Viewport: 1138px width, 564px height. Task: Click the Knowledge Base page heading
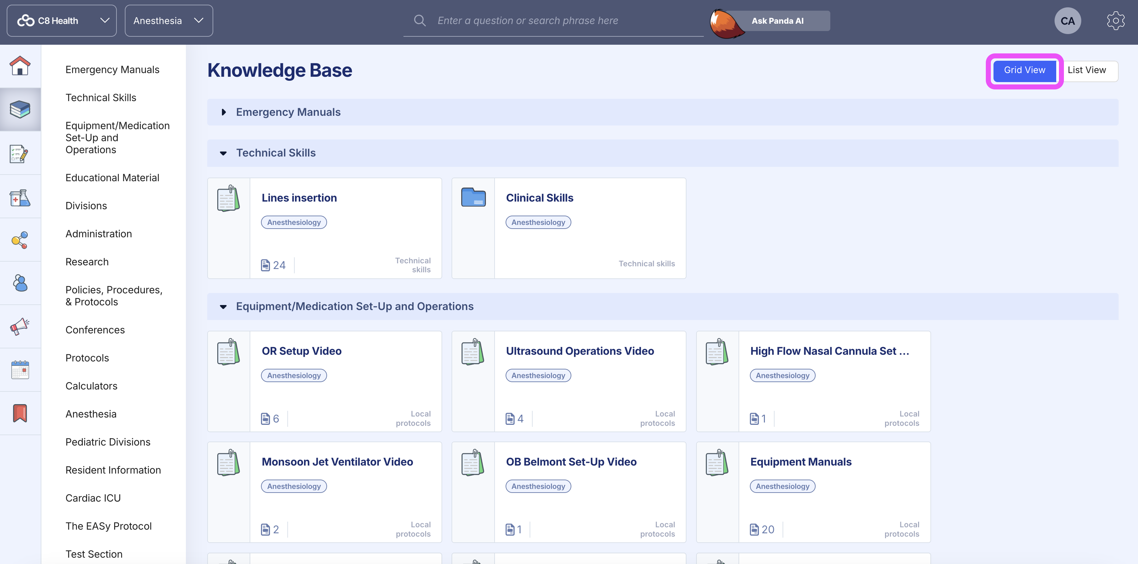click(280, 71)
